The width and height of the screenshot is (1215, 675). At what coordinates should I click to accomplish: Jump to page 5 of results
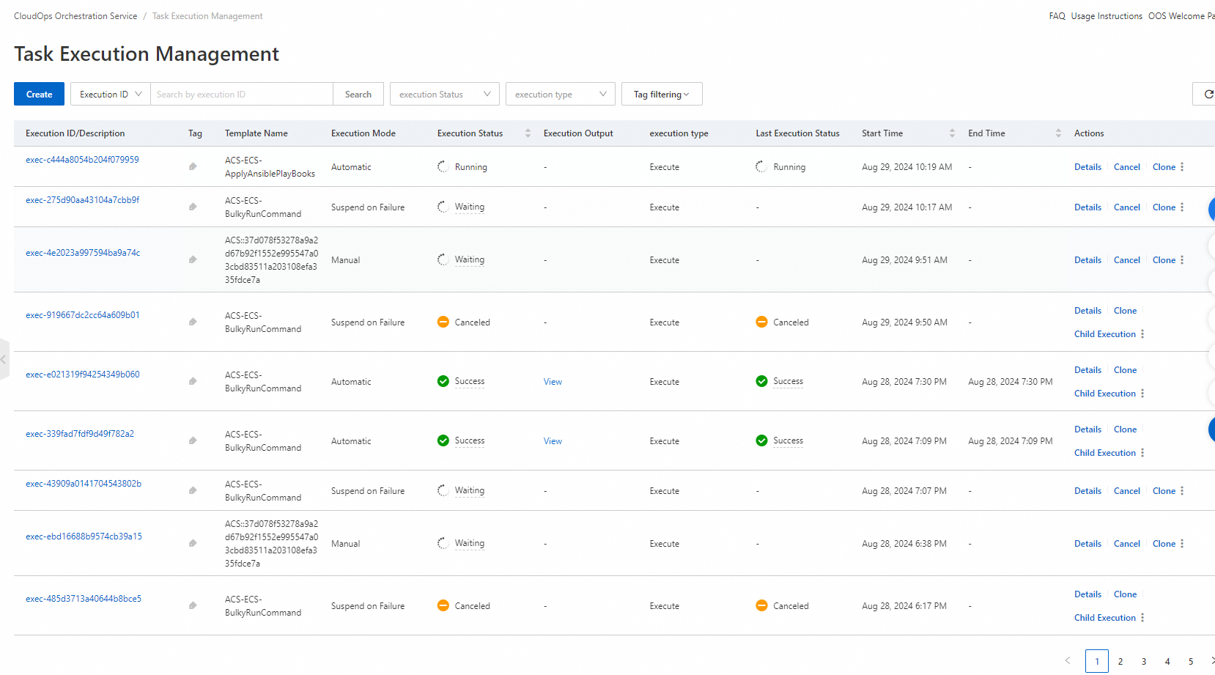[x=1191, y=661]
